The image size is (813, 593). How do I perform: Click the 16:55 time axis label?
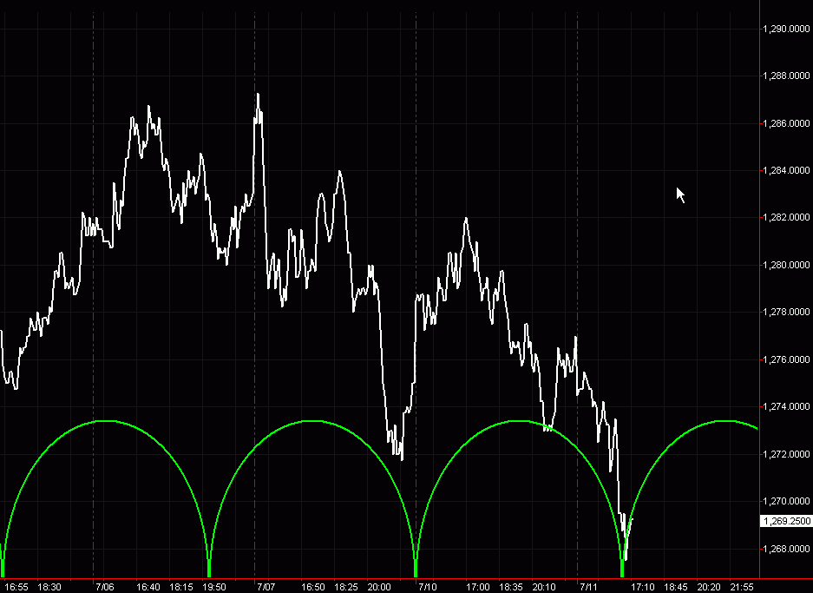point(16,587)
